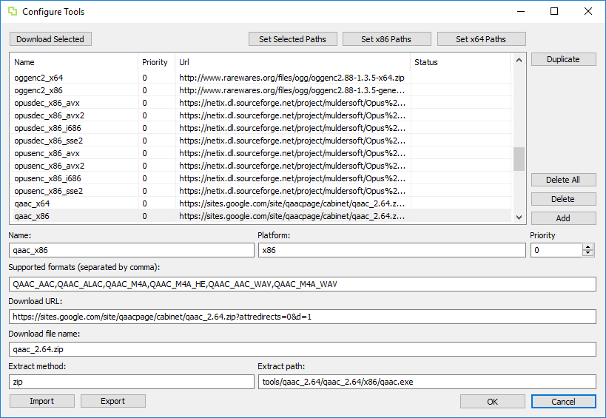Select the opusenc_x86_i686 row
The width and height of the screenshot is (606, 418).
pyautogui.click(x=261, y=178)
